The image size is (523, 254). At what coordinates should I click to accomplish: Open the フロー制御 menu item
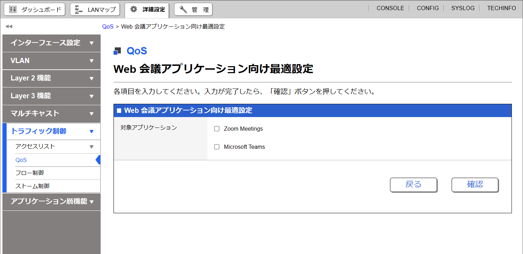(30, 173)
